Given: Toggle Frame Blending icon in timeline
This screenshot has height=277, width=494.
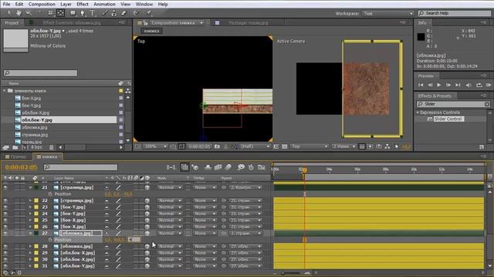Looking at the screenshot, I should [218, 168].
